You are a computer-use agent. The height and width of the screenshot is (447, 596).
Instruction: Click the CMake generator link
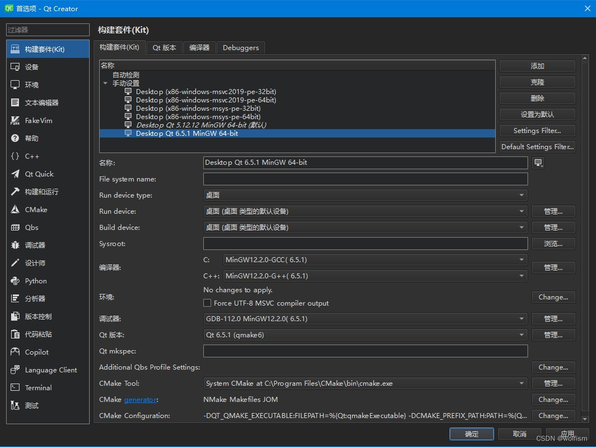click(x=140, y=400)
